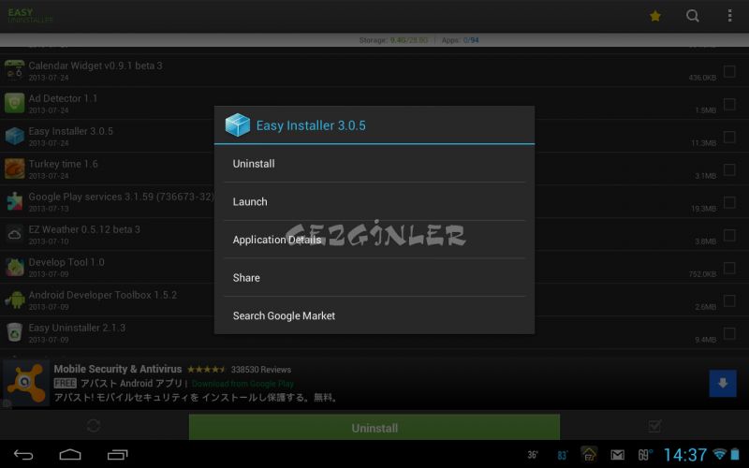Tap the battery status icon

pyautogui.click(x=735, y=454)
